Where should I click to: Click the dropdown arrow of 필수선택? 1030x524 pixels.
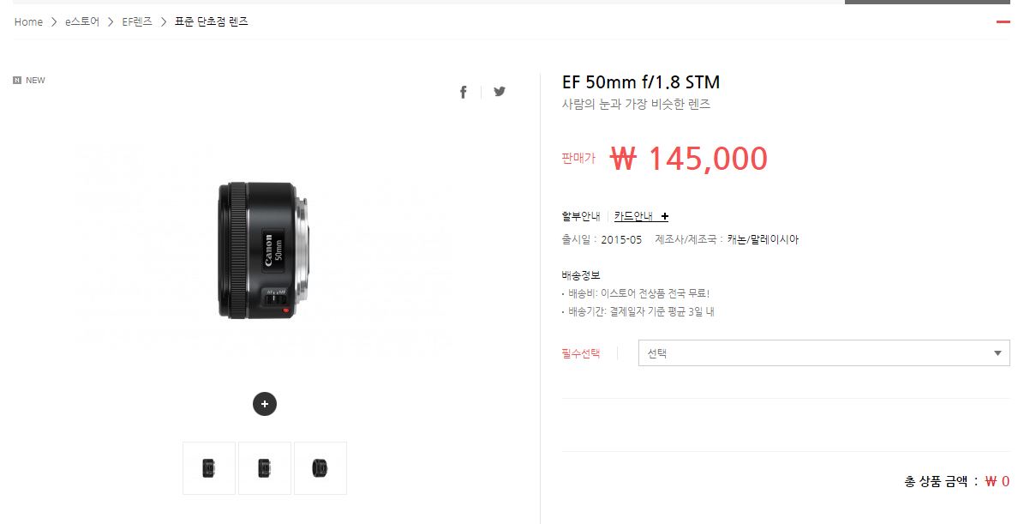click(997, 353)
